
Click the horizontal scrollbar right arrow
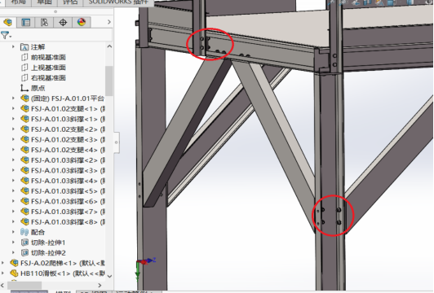tap(100, 285)
